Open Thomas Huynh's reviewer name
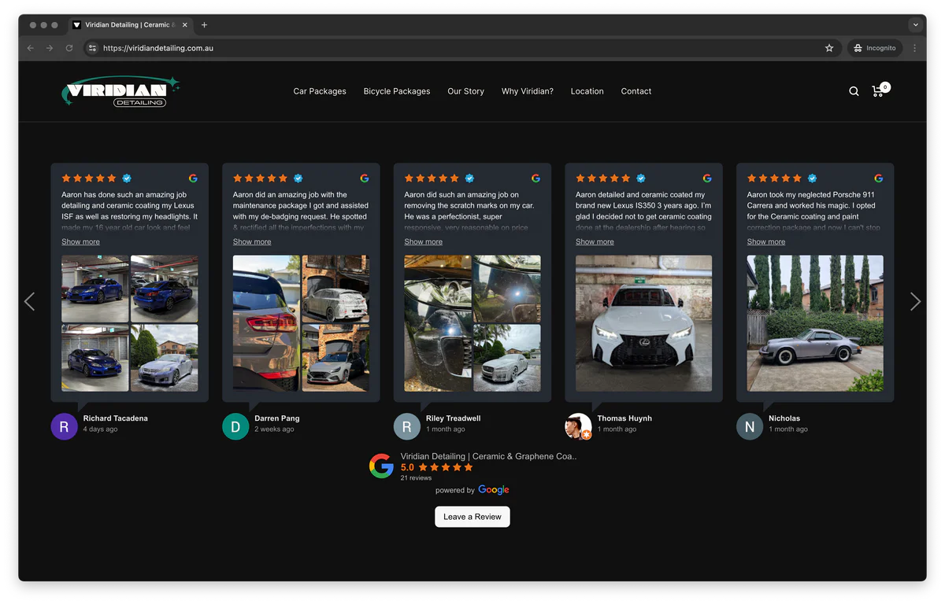 point(624,418)
